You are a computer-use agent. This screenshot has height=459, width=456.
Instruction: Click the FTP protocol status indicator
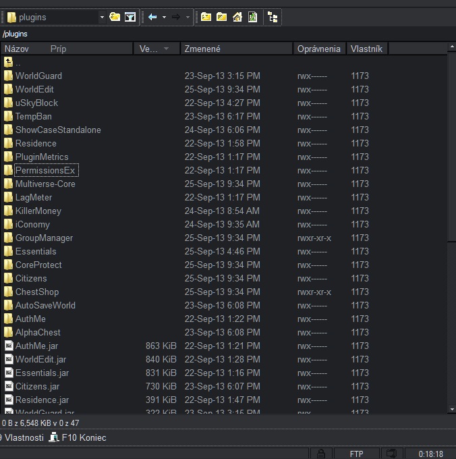click(x=357, y=454)
